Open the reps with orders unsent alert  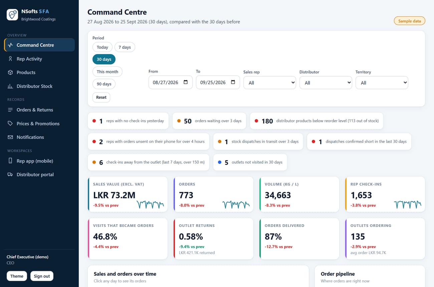(x=149, y=141)
